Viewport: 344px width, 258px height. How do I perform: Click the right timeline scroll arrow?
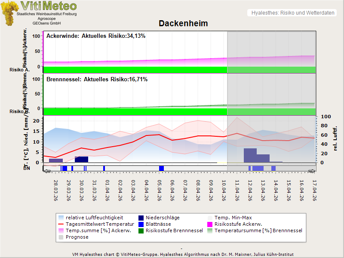coord(312,171)
